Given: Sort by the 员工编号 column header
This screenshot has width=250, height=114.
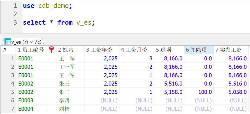Looking at the screenshot, I should [31, 50].
